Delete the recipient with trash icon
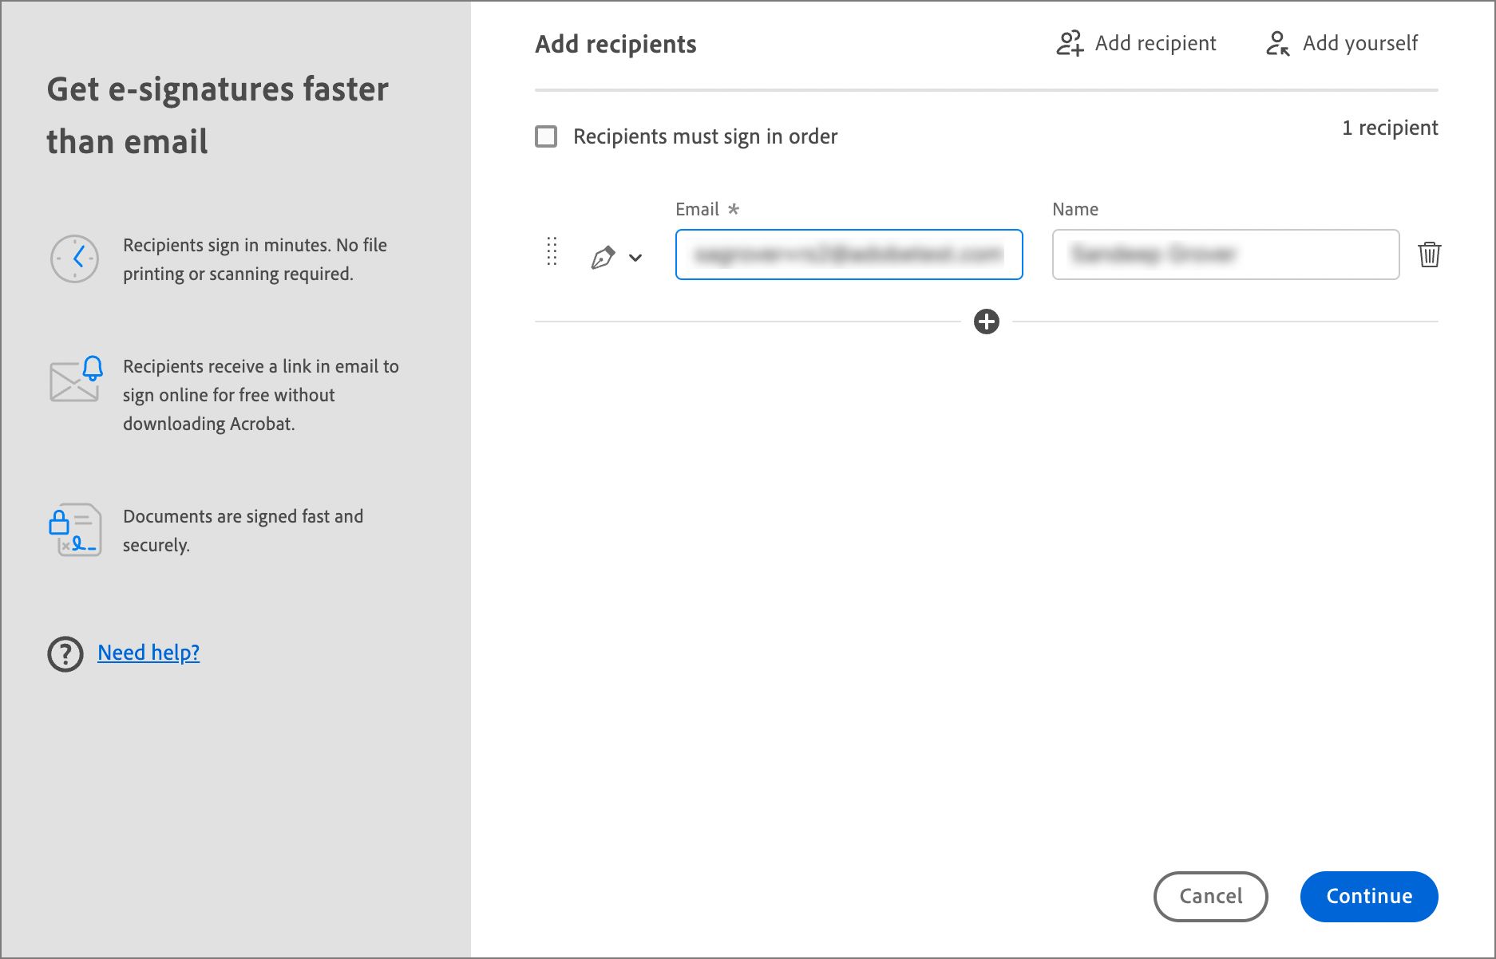The height and width of the screenshot is (959, 1496). [1429, 255]
